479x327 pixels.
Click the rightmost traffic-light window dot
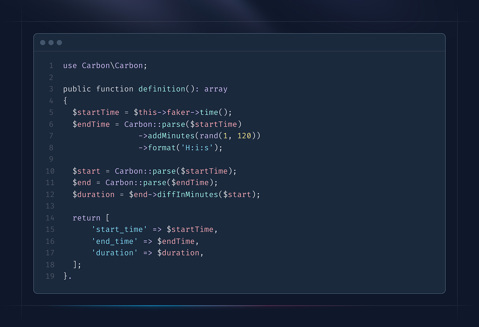click(59, 42)
